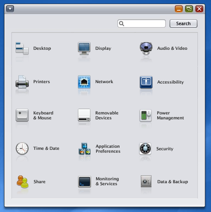Open the Network settings icon
Image resolution: width=211 pixels, height=212 pixels.
[84, 82]
